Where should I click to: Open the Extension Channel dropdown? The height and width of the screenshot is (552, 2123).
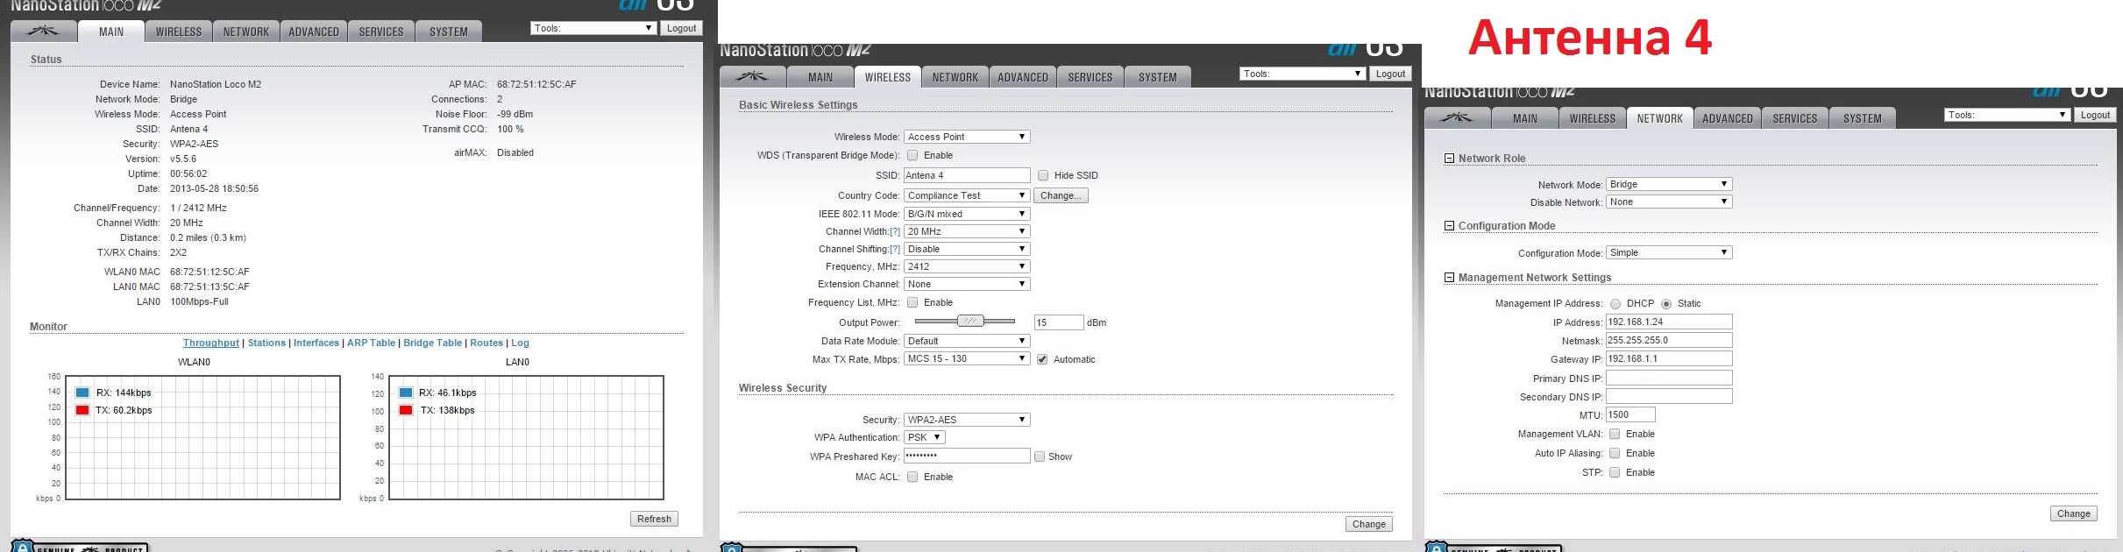pos(967,284)
